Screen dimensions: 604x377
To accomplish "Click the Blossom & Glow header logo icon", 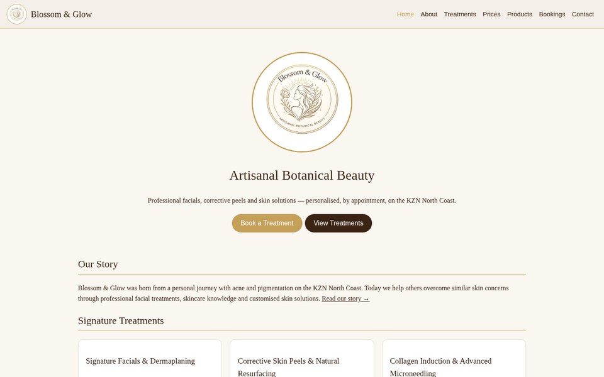I will [x=16, y=14].
